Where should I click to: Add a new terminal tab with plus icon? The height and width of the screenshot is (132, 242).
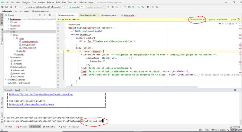click(26, 90)
